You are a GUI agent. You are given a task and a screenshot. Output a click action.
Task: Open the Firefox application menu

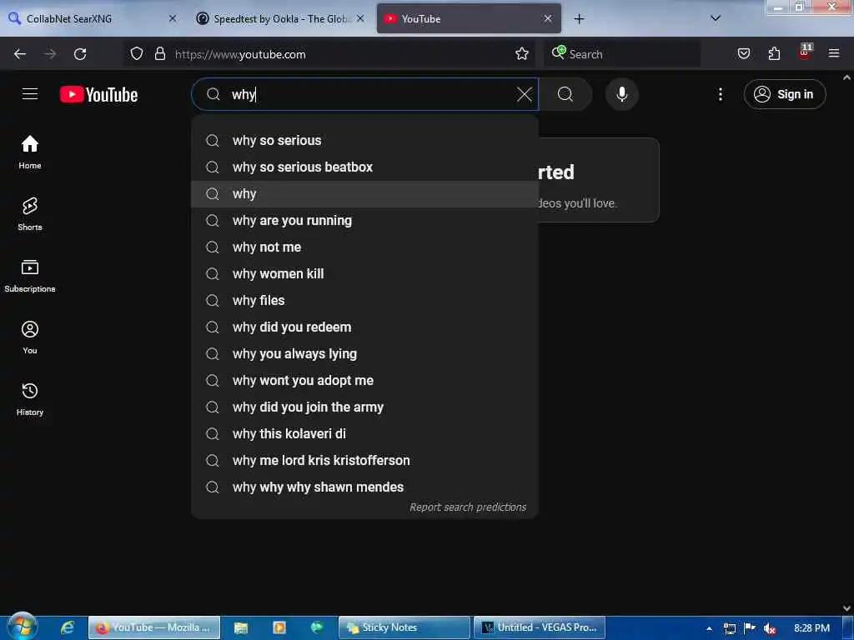pyautogui.click(x=834, y=54)
